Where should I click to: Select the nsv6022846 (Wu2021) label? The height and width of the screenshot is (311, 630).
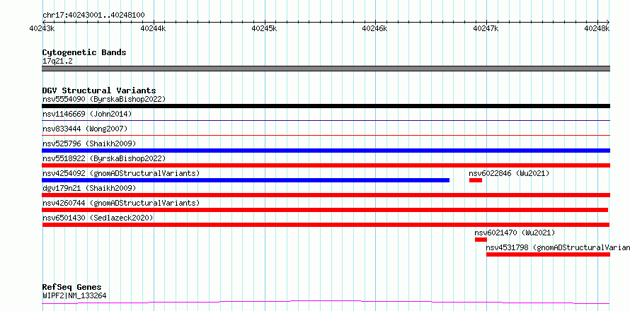coord(509,173)
